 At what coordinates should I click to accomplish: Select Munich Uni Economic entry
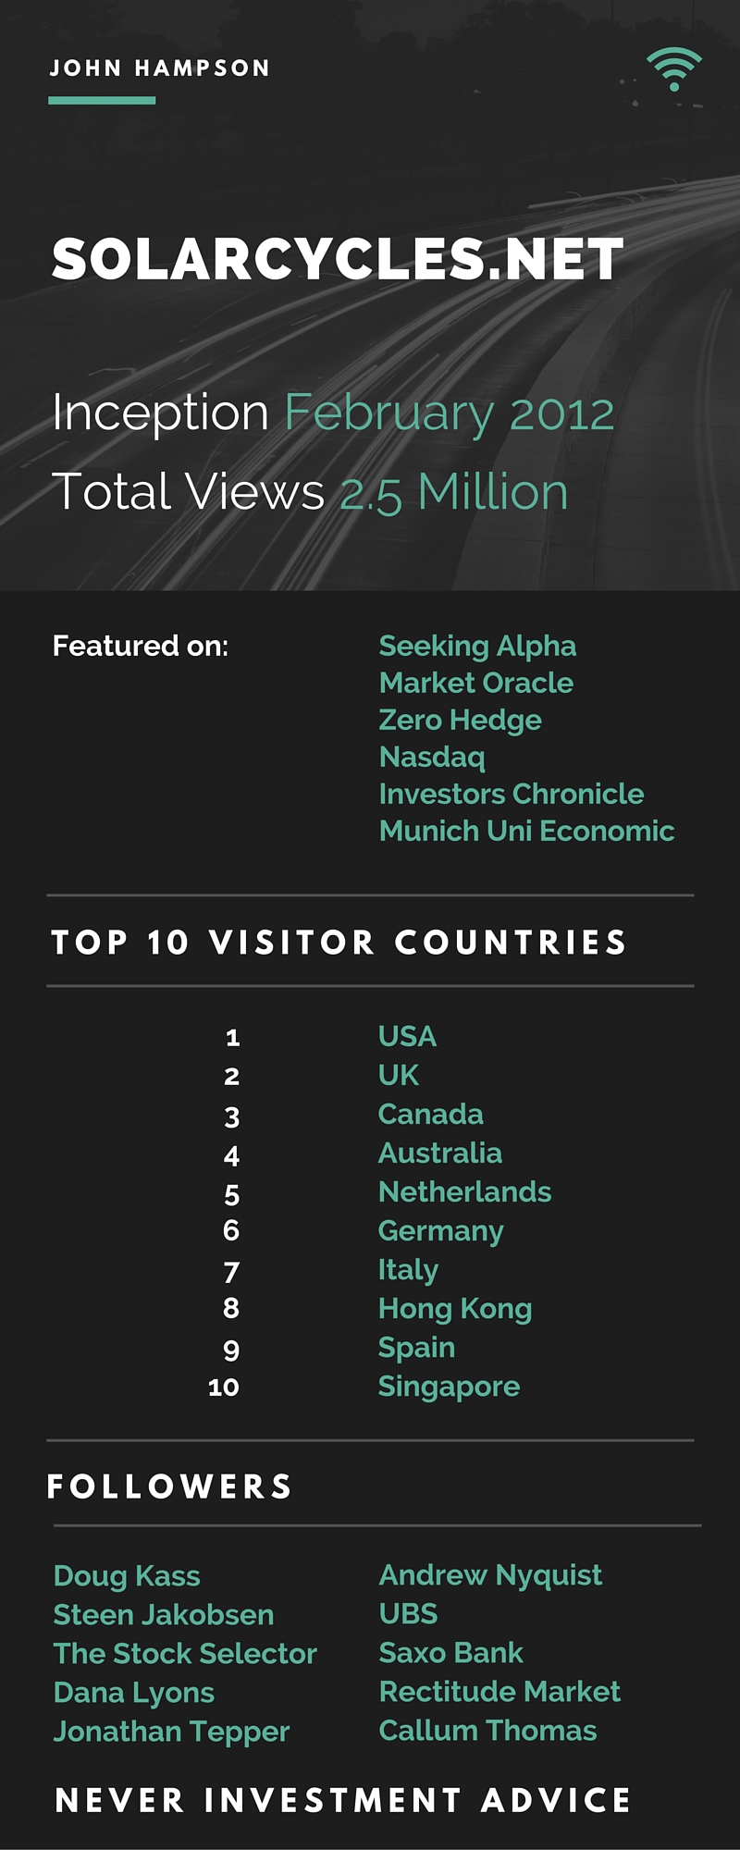[526, 831]
